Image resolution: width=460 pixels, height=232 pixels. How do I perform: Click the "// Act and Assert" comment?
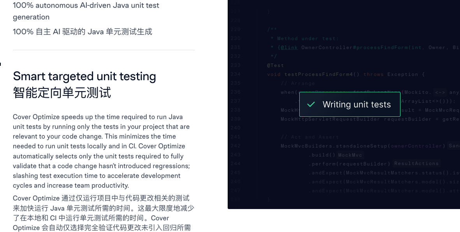click(310, 137)
